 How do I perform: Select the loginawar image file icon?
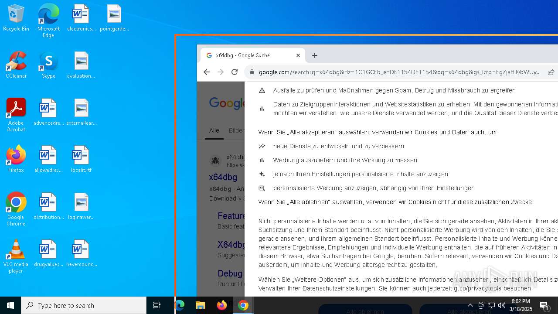(x=81, y=207)
